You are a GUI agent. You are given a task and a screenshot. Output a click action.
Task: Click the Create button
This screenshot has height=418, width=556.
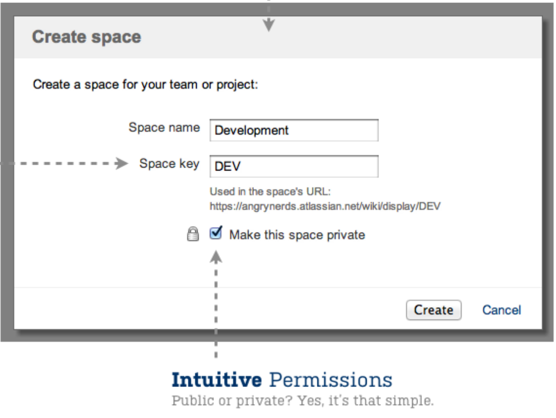click(x=434, y=310)
